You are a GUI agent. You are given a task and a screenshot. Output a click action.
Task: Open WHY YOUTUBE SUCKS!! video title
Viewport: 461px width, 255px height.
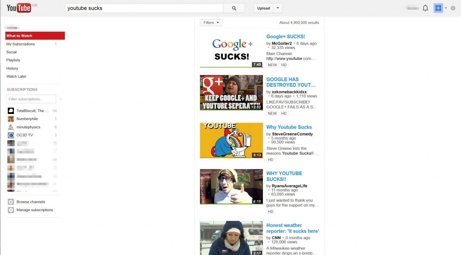pyautogui.click(x=284, y=176)
